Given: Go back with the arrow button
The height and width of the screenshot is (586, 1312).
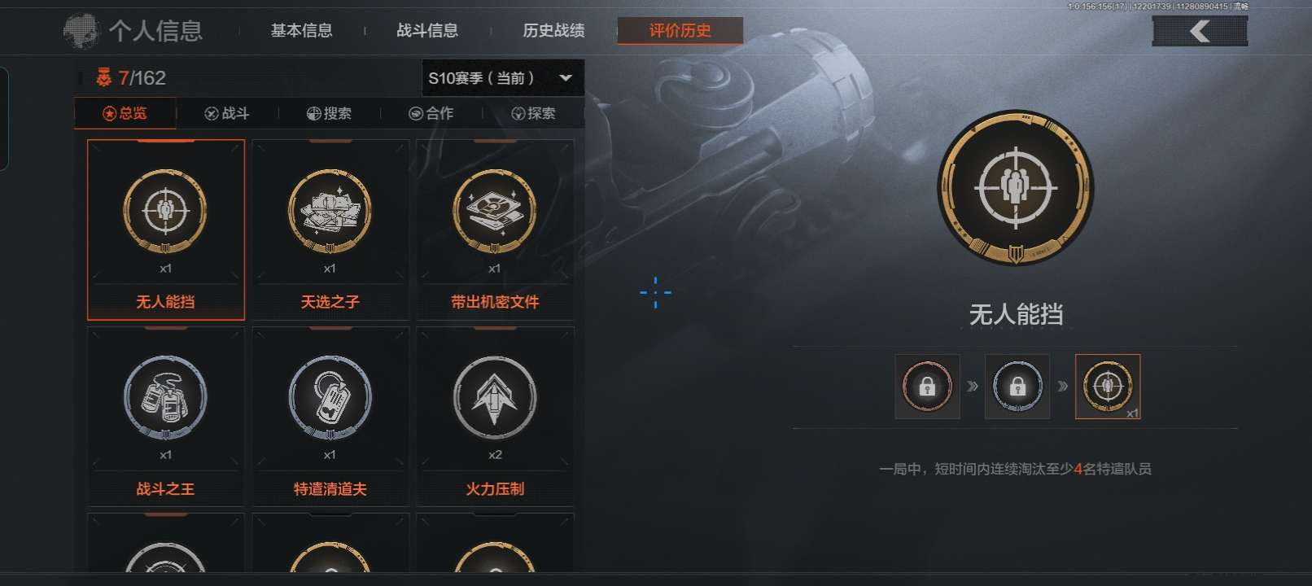Looking at the screenshot, I should coord(1200,31).
